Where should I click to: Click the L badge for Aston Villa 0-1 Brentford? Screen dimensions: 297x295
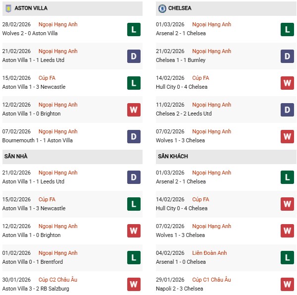(134, 258)
